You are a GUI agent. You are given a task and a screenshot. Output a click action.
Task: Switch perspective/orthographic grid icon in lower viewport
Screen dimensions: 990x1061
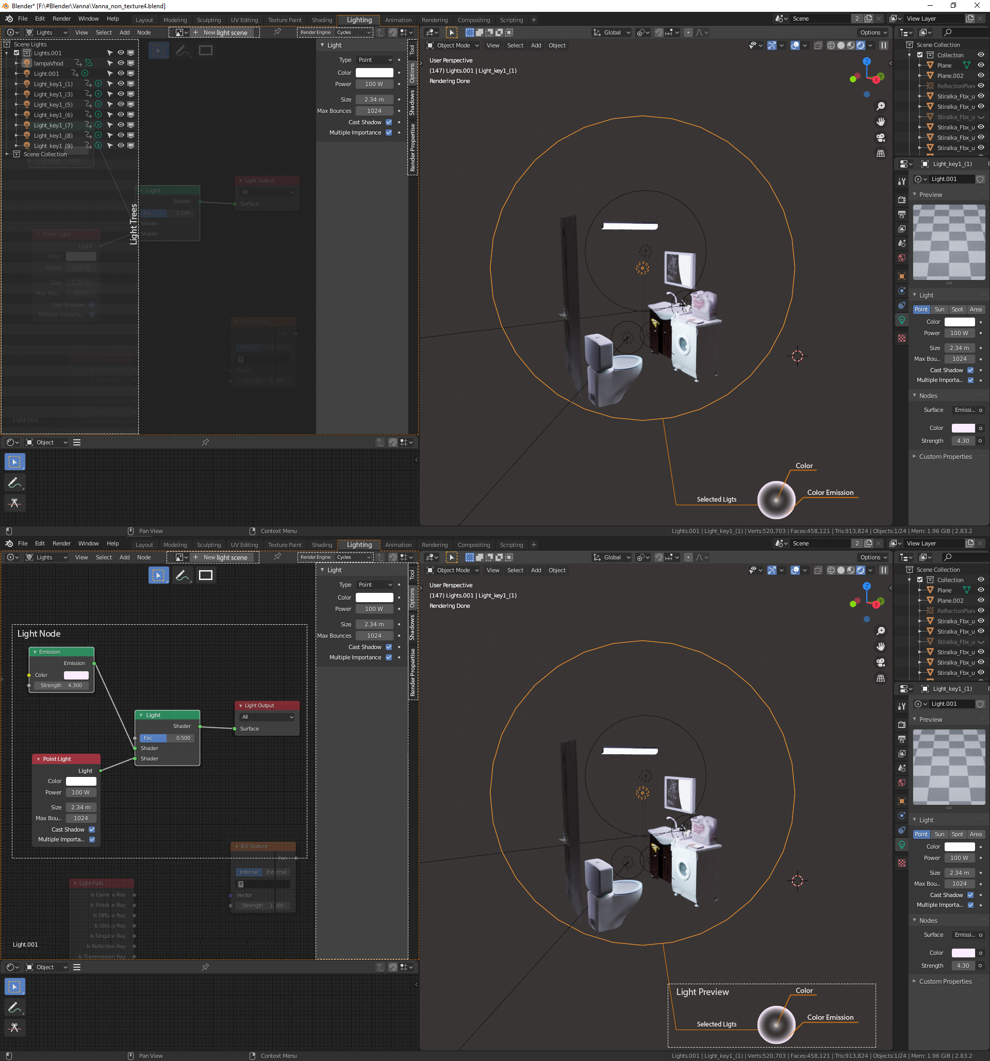[x=881, y=678]
